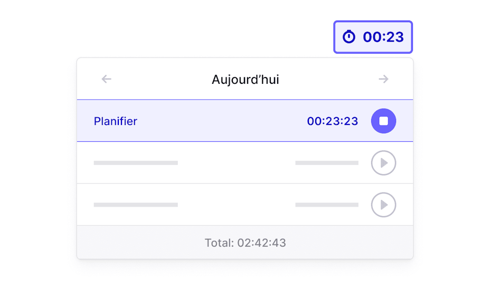
Task: Click the blank middle of the second task row
Action: [237, 163]
